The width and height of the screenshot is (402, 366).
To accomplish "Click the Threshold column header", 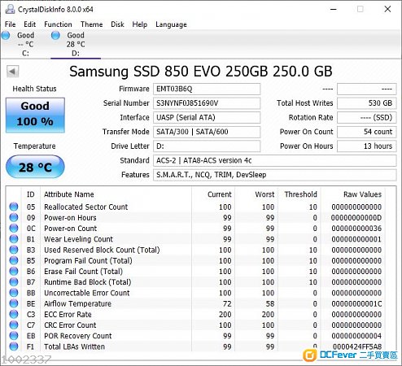I will [300, 194].
